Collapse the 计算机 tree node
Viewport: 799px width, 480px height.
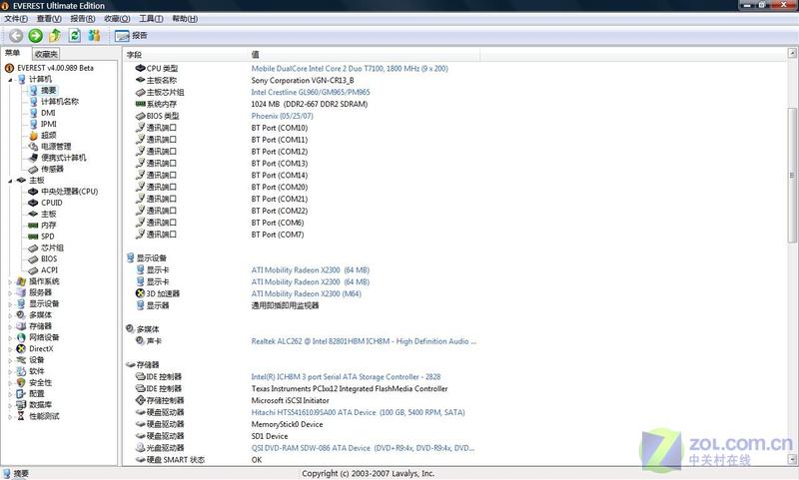[x=10, y=80]
